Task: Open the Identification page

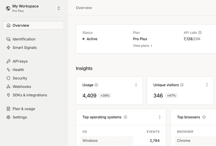Action: [24, 39]
